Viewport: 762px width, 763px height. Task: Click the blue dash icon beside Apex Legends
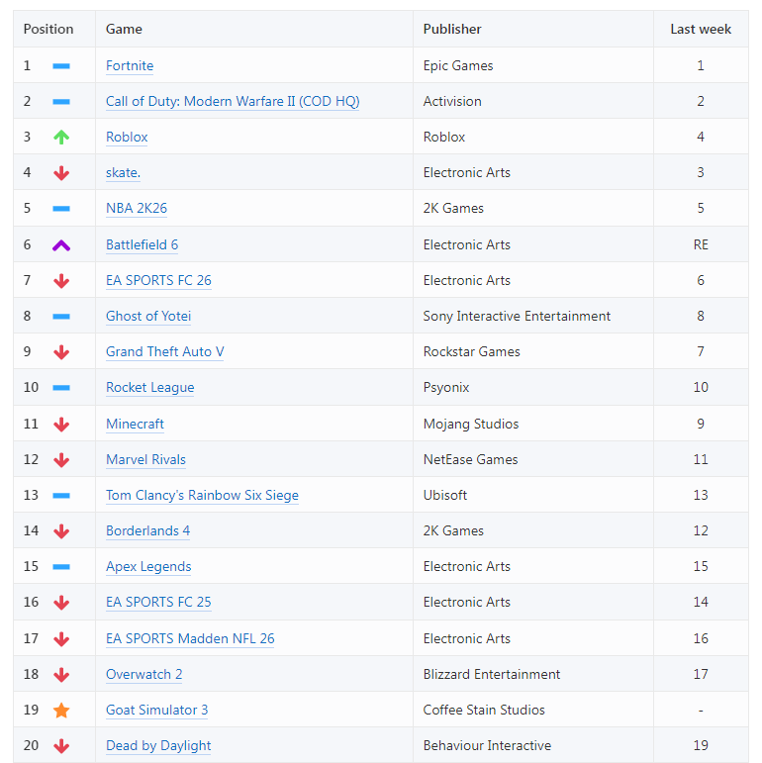pyautogui.click(x=61, y=567)
